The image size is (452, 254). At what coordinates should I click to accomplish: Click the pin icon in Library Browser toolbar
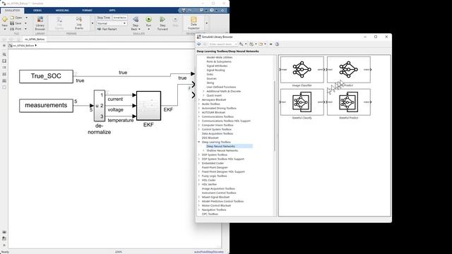(x=270, y=44)
